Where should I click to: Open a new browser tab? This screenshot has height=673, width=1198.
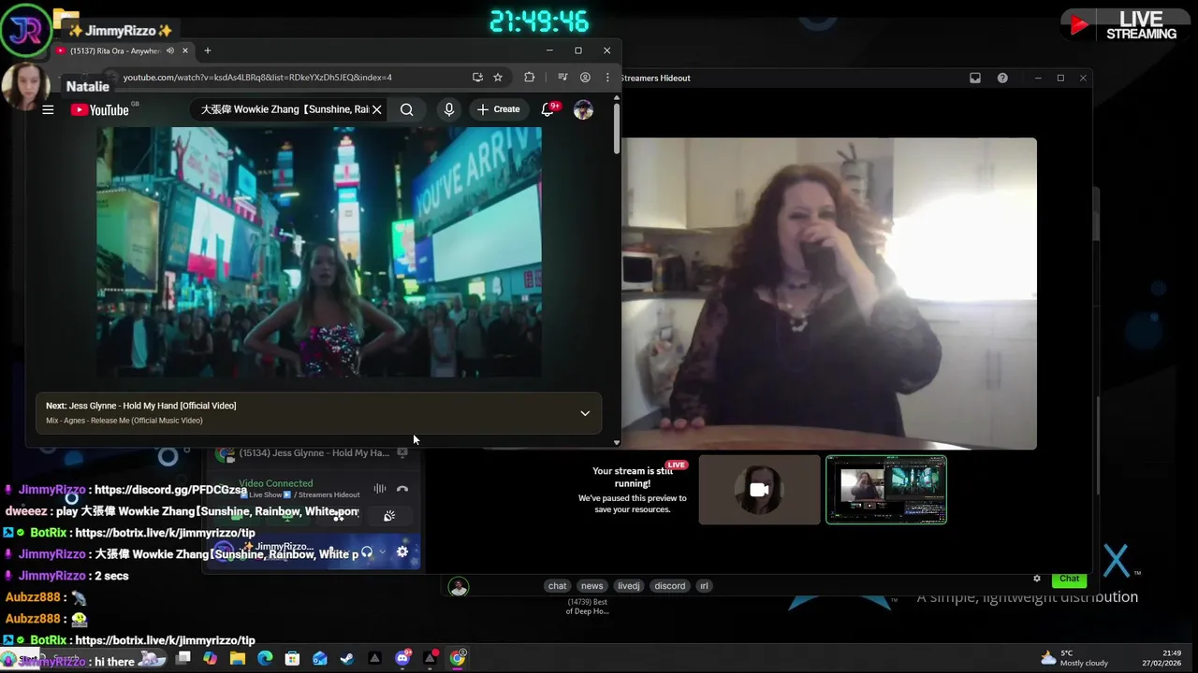click(208, 50)
